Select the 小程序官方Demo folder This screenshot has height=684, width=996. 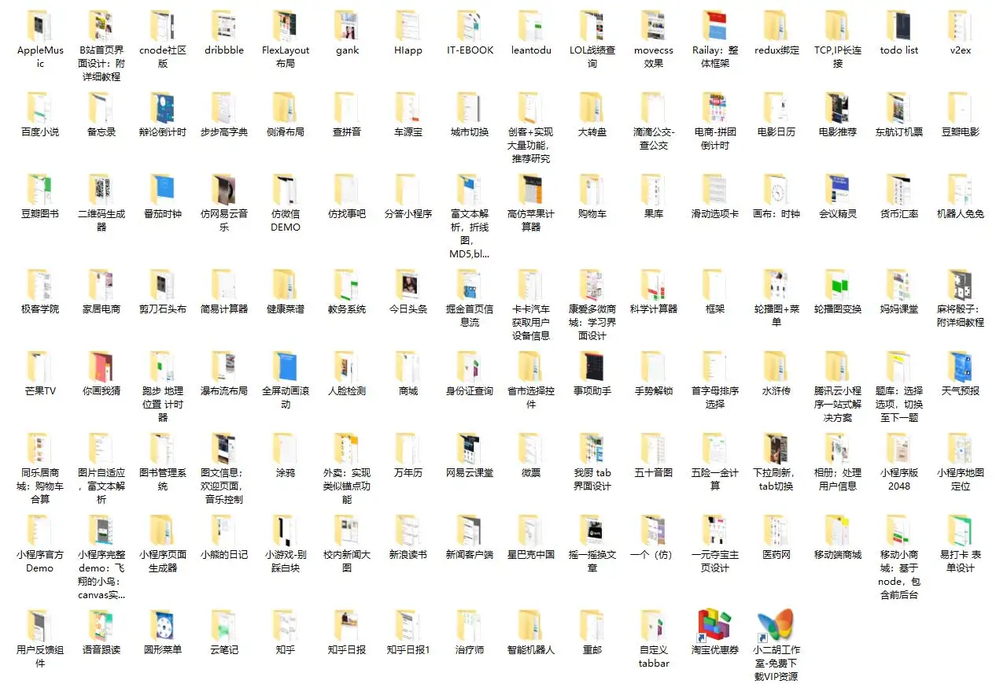point(40,530)
